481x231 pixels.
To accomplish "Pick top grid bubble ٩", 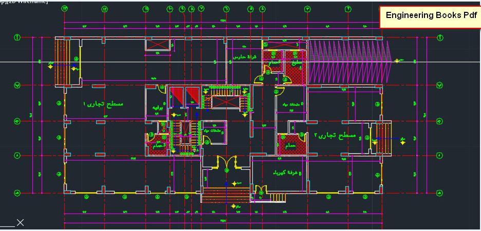I will [182, 9].
